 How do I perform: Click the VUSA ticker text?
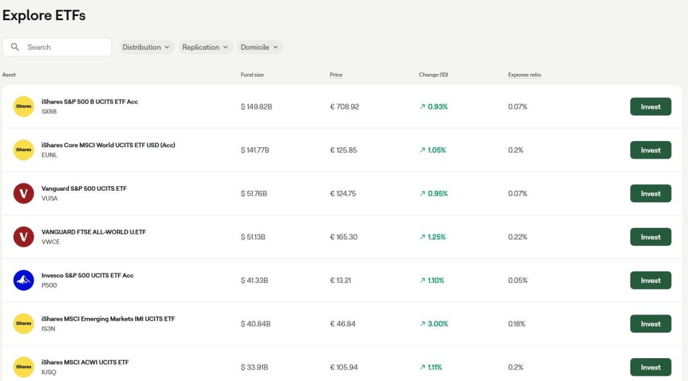(50, 198)
